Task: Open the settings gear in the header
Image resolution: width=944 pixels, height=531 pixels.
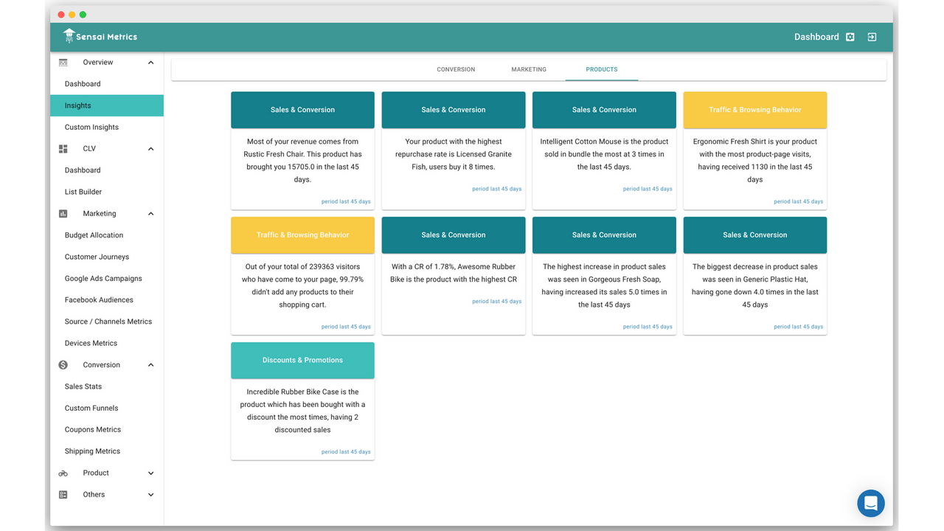Action: tap(850, 36)
